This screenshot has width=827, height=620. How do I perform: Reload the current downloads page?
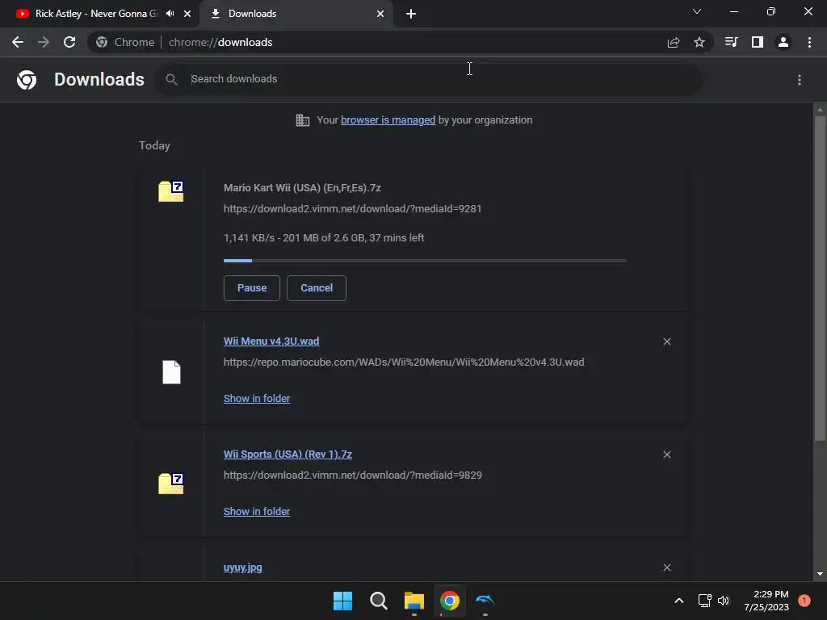[69, 42]
